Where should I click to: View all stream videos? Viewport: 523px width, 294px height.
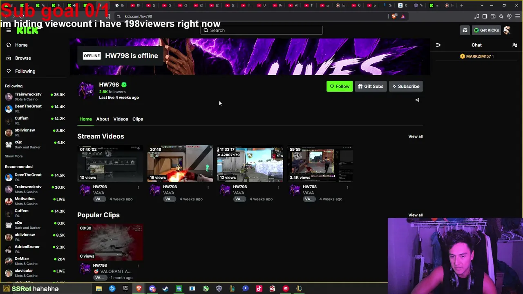pyautogui.click(x=416, y=136)
